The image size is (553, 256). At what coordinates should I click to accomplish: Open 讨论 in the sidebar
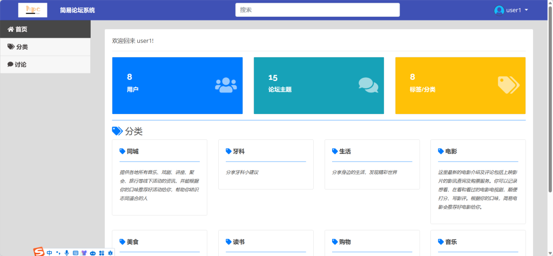coord(45,64)
